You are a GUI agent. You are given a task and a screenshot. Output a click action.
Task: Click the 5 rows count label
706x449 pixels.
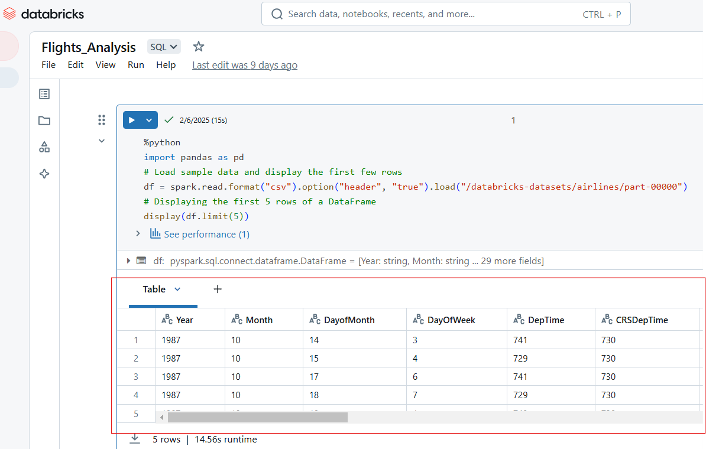pos(166,439)
